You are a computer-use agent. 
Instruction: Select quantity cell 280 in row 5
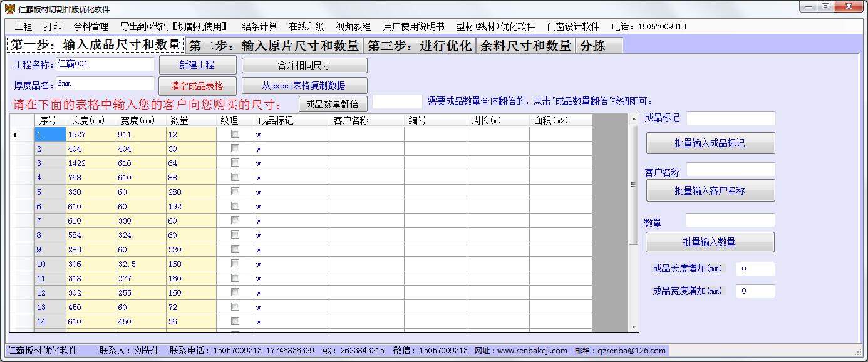tap(191, 192)
